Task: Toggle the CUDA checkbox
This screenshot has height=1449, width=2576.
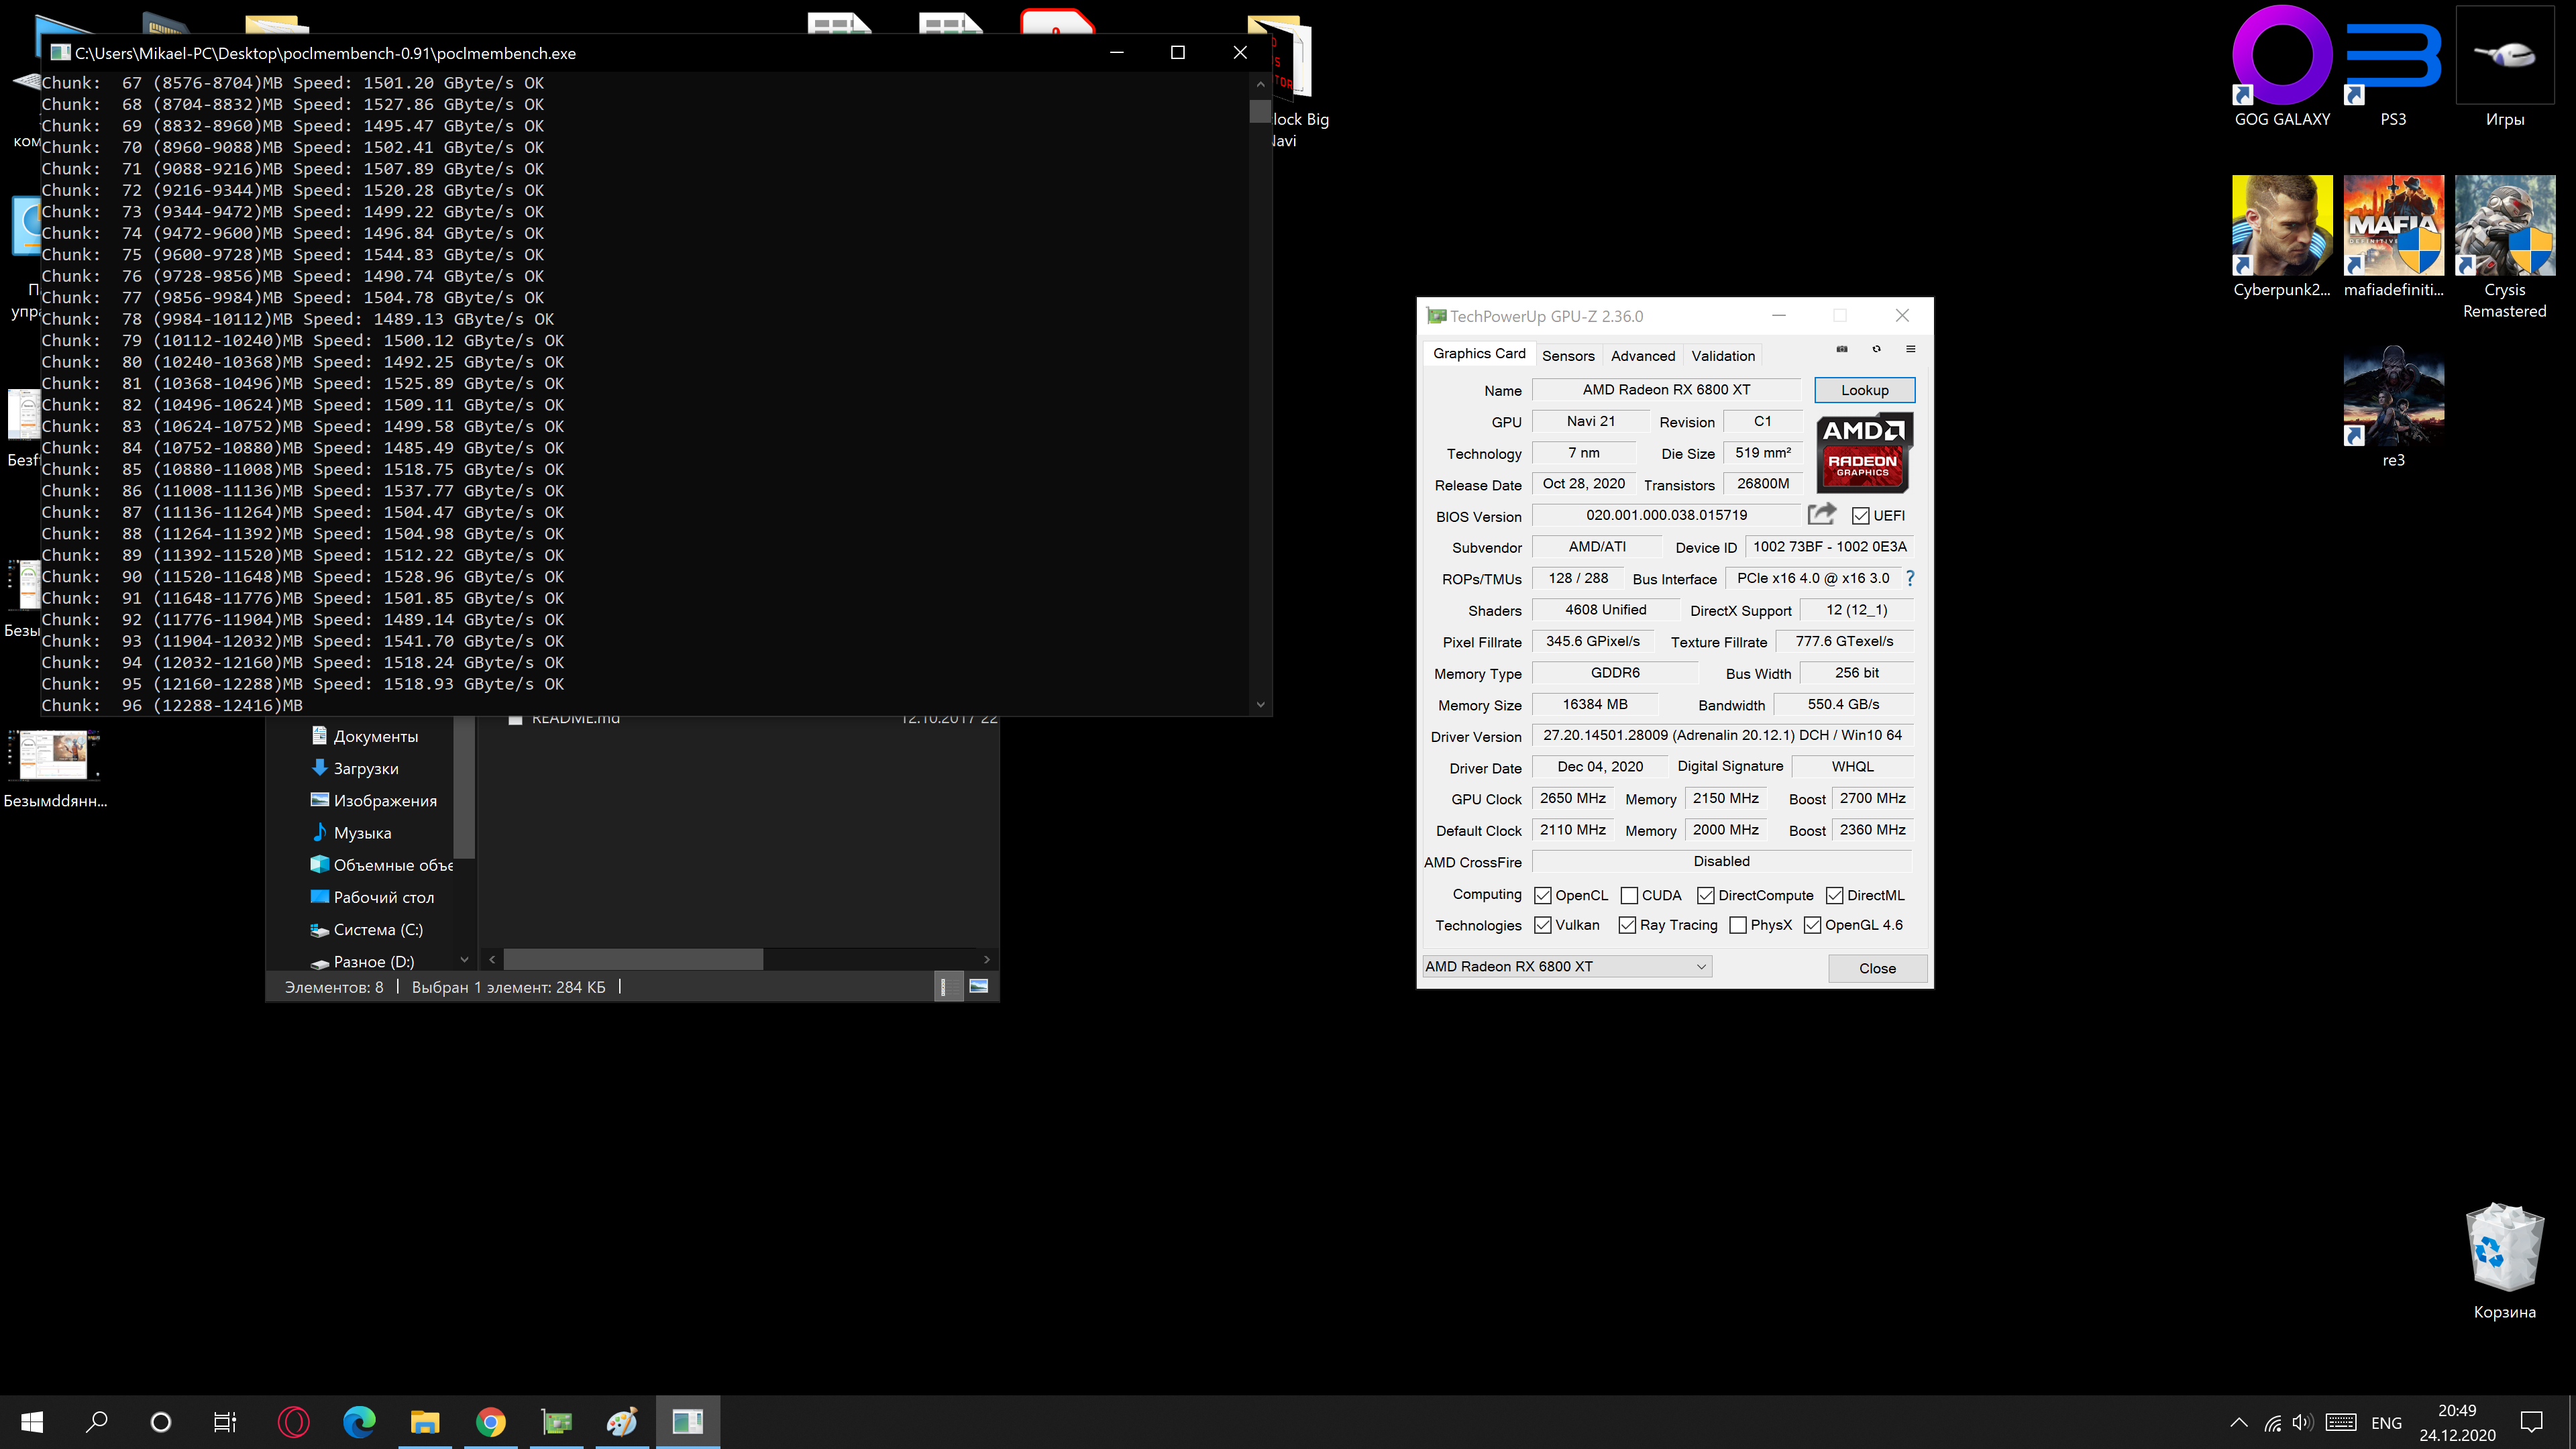Action: point(1629,895)
